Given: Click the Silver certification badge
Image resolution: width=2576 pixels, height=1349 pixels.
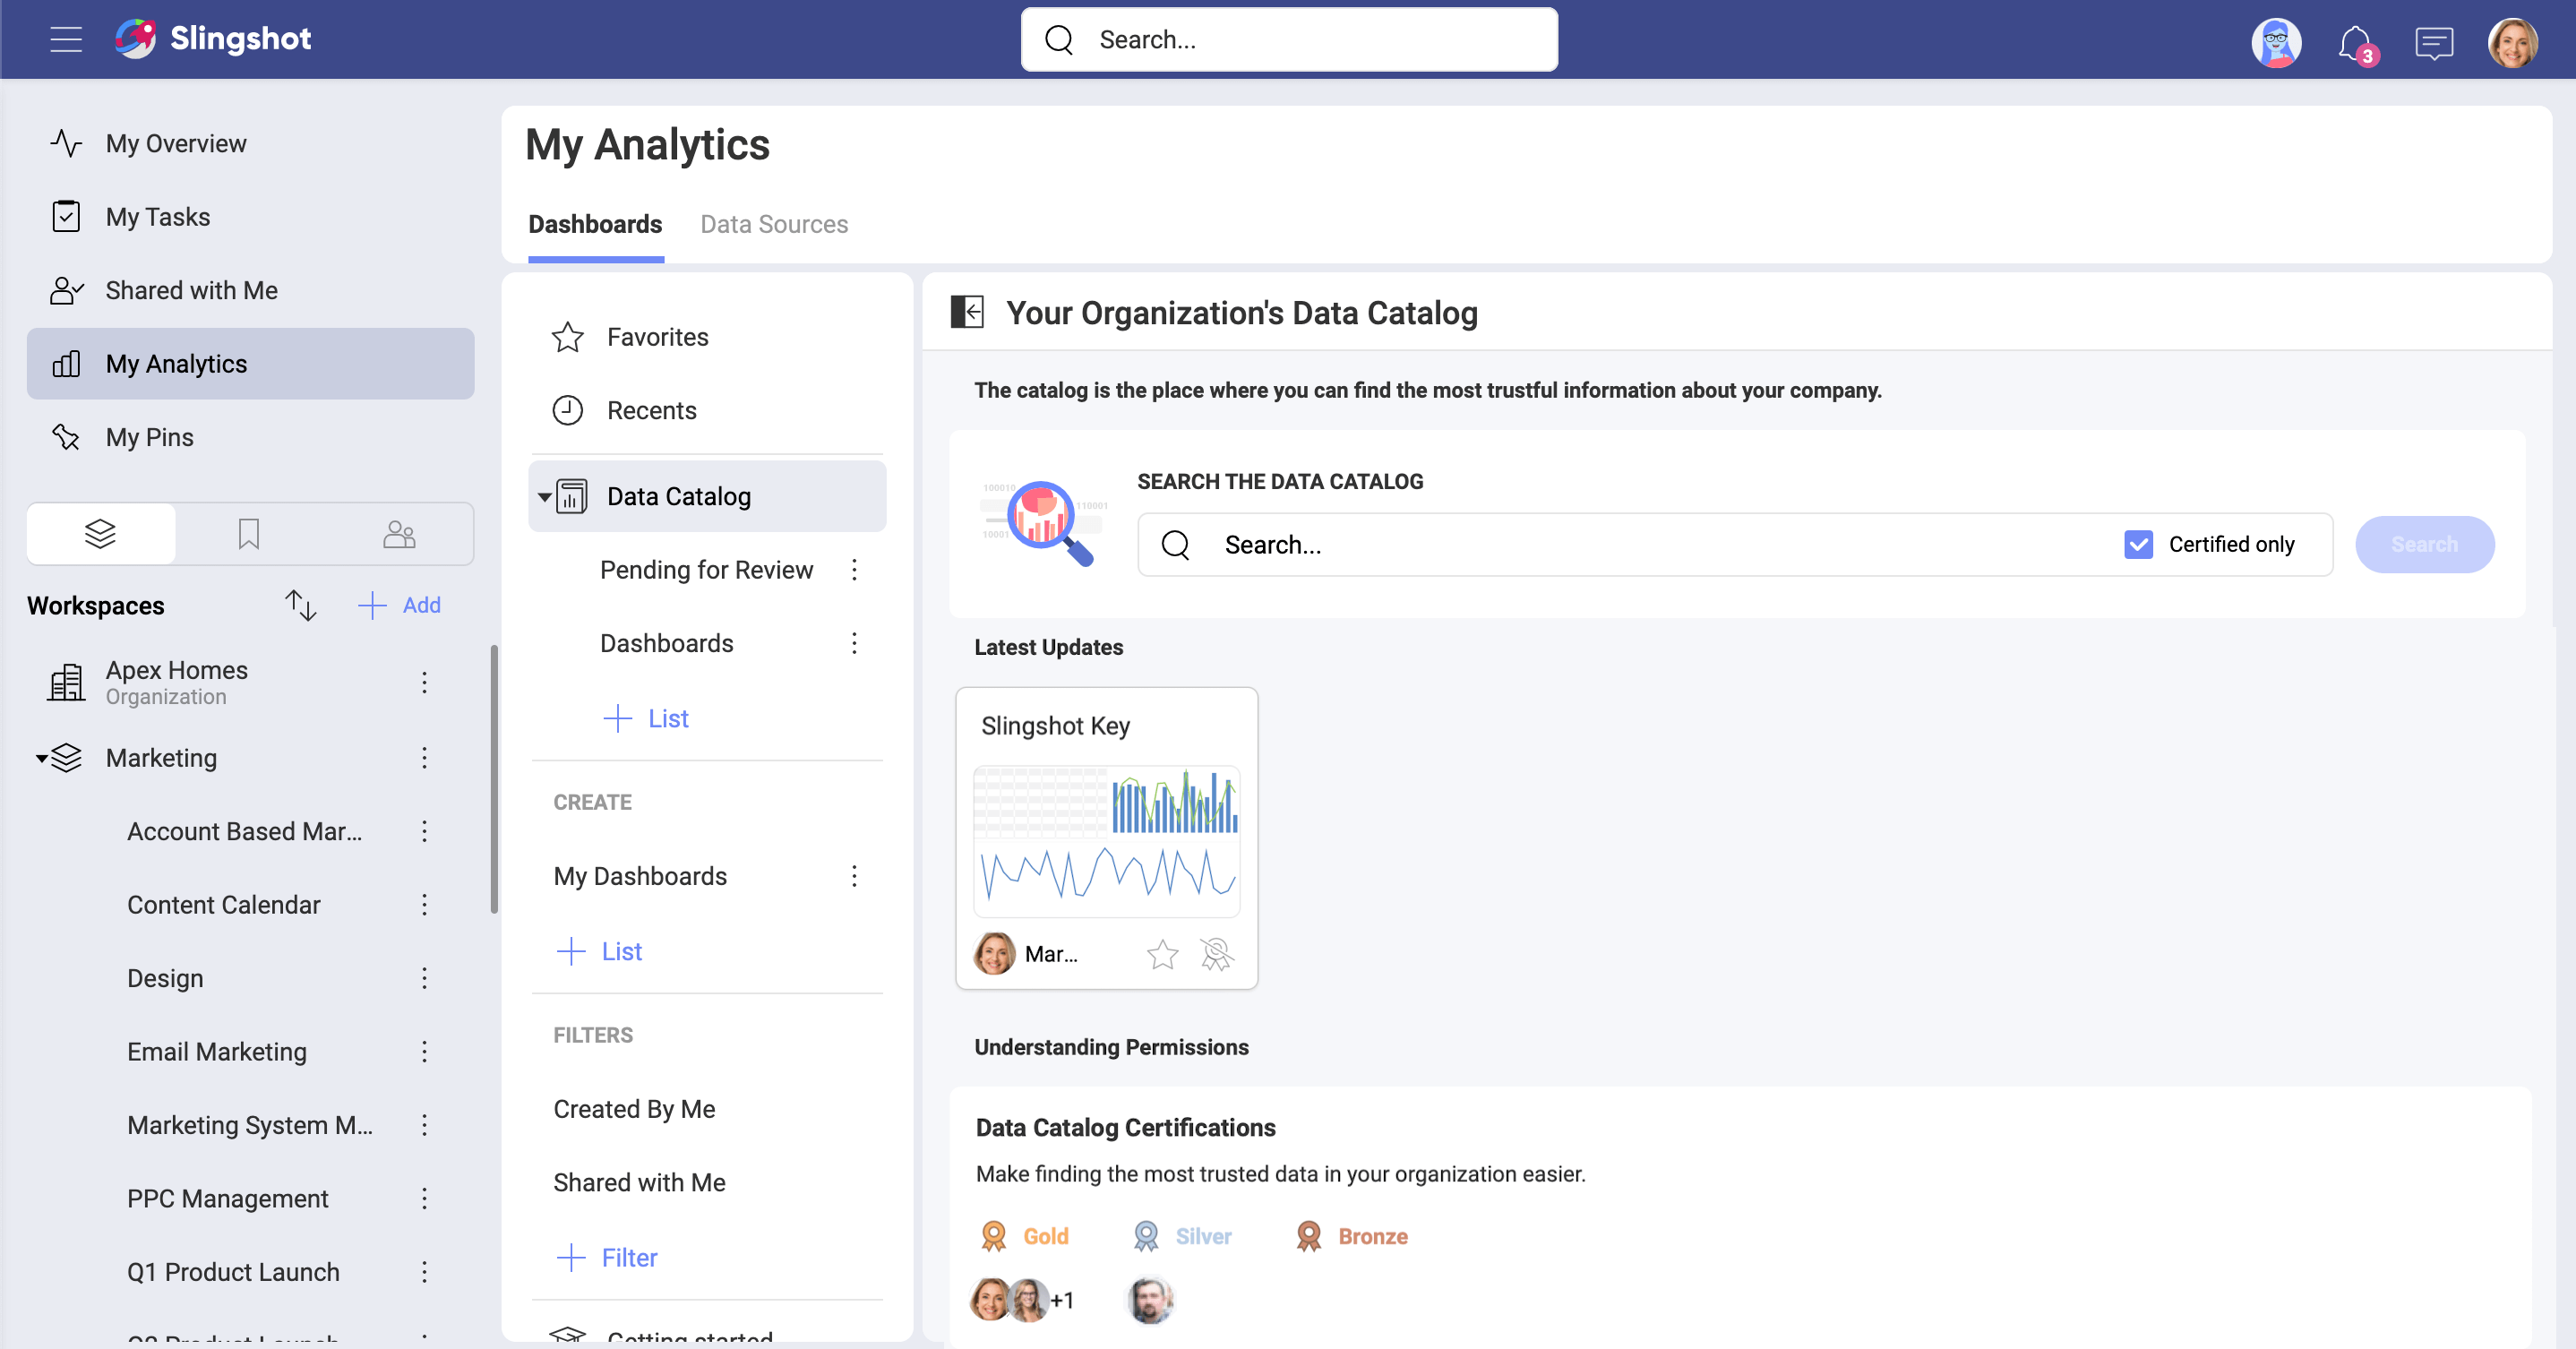Looking at the screenshot, I should [x=1182, y=1236].
